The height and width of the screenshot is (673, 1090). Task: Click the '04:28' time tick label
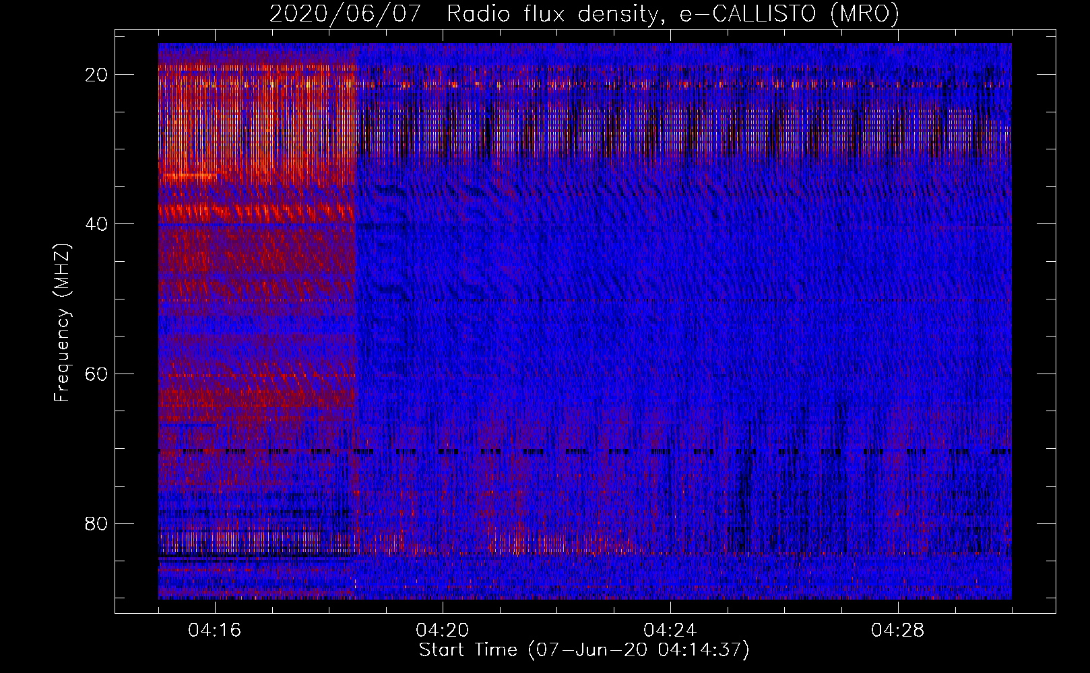click(x=898, y=631)
